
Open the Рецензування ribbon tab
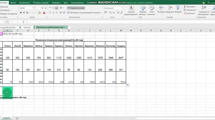pyautogui.click(x=77, y=3)
